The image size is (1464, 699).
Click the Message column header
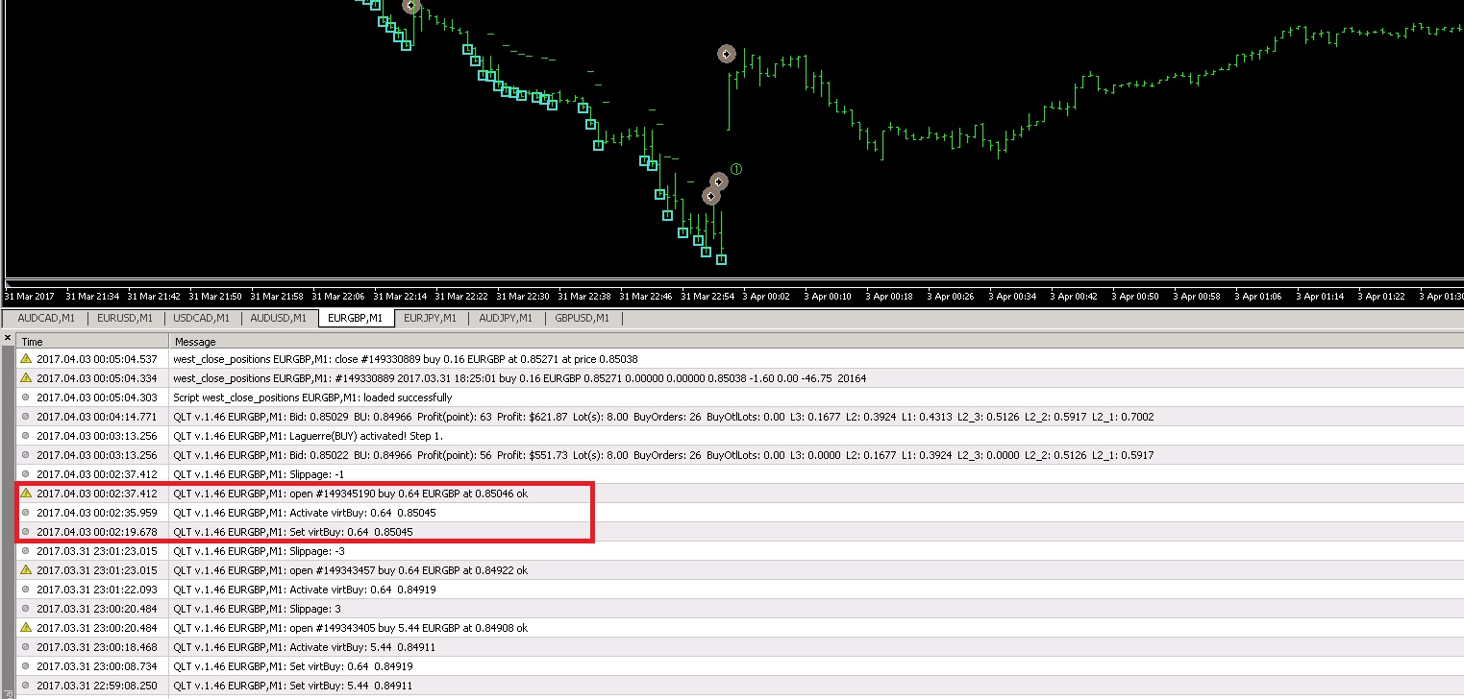point(816,341)
